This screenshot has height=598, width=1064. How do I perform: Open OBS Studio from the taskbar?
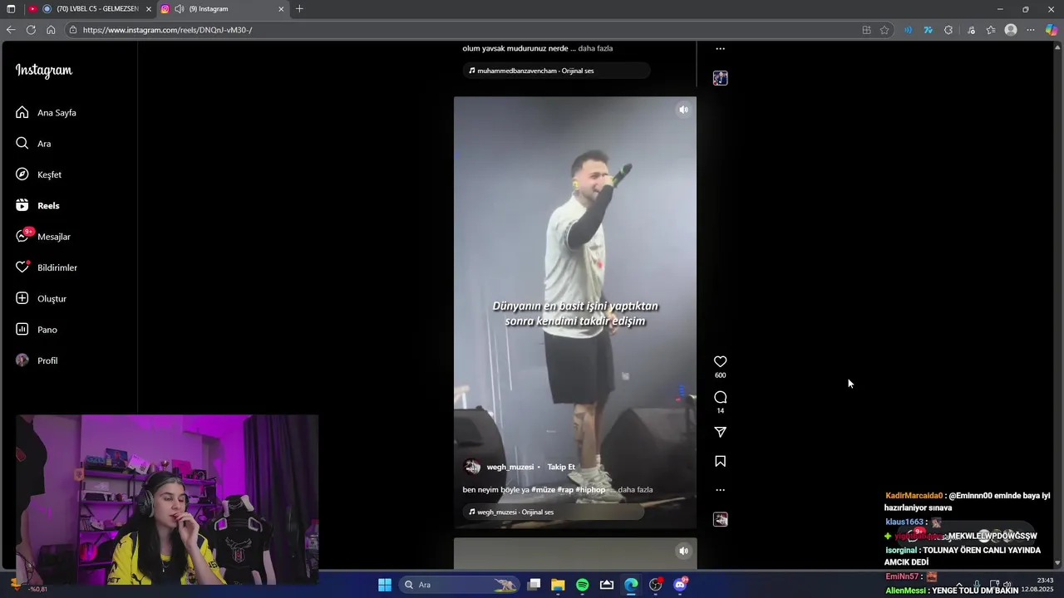point(656,585)
